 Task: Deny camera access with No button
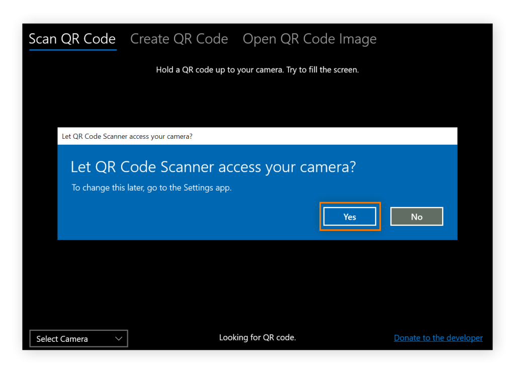(416, 217)
